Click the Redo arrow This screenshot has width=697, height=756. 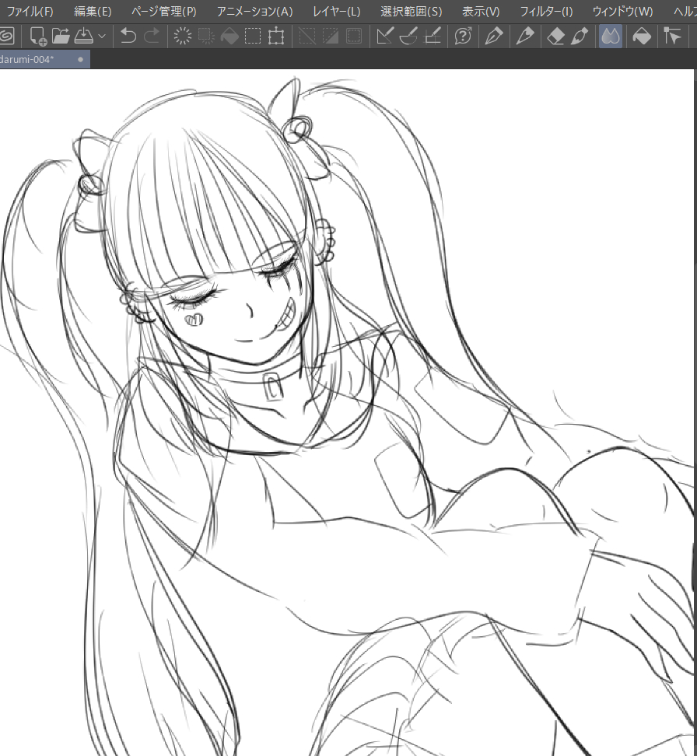pyautogui.click(x=152, y=36)
